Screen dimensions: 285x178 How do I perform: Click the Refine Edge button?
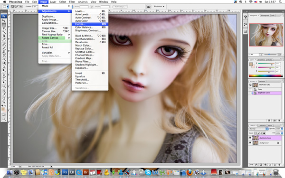pos(120,7)
